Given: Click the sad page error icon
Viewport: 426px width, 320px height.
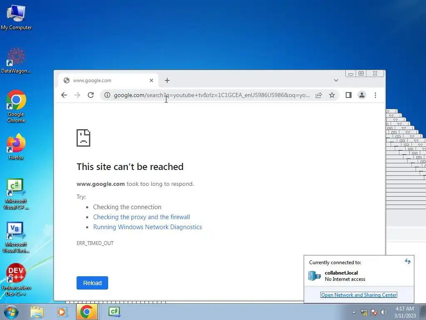Looking at the screenshot, I should (x=83, y=137).
